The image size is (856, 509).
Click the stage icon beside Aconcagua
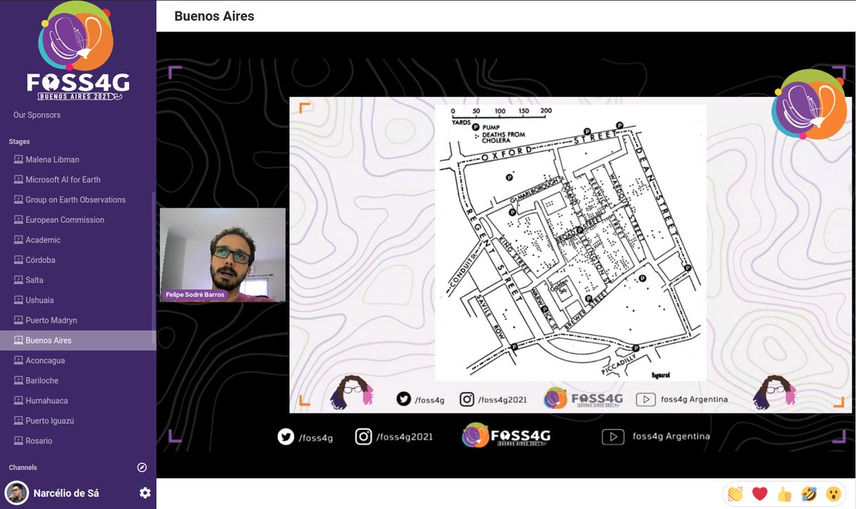[x=19, y=360]
